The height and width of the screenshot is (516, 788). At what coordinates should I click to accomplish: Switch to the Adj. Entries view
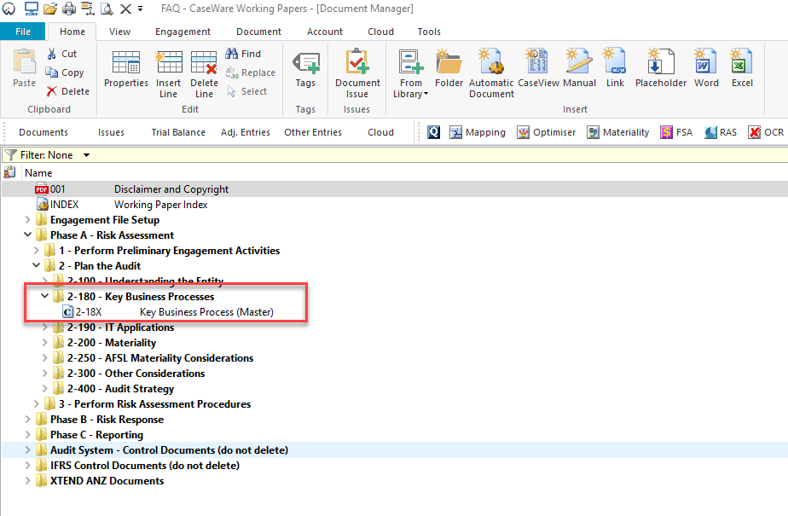pyautogui.click(x=246, y=132)
